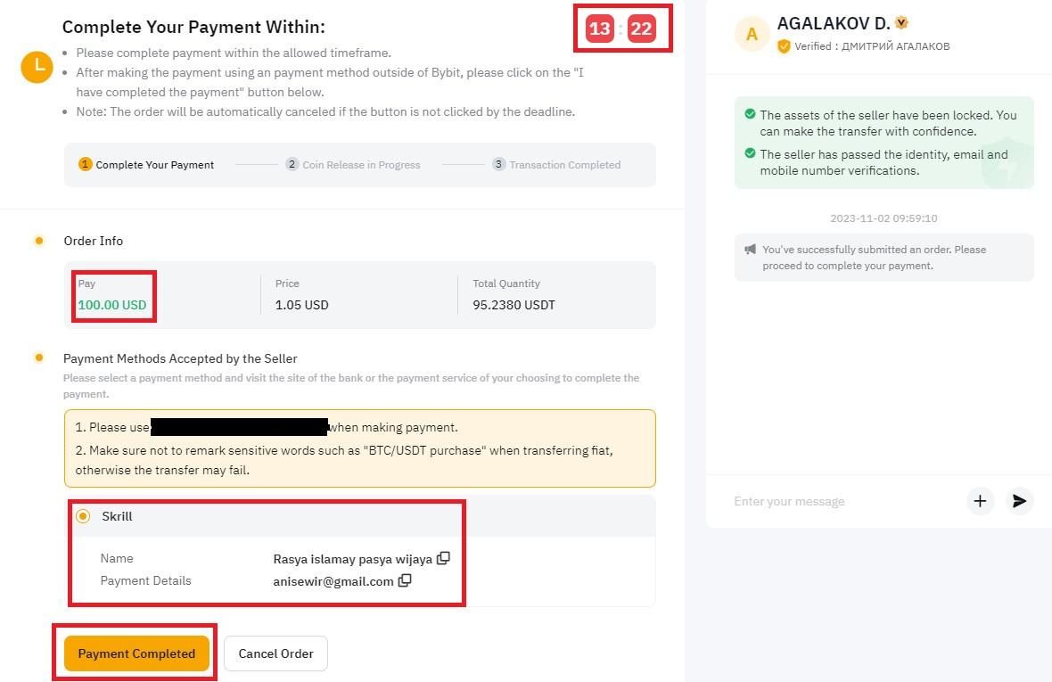Click the megaphone icon in system notice
This screenshot has height=682, width=1052.
click(x=750, y=250)
